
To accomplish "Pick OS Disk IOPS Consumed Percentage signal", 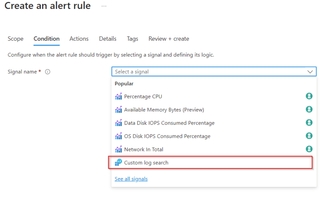I will coord(214,136).
